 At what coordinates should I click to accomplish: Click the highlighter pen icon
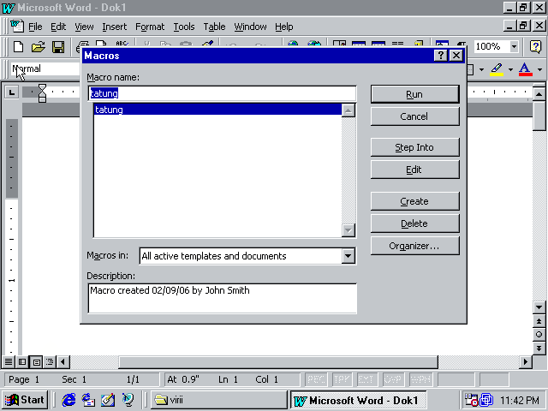point(497,69)
